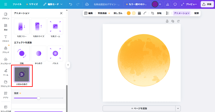This screenshot has height=112, width=215.
Task: Click the undo arrow
Action: 71,4
